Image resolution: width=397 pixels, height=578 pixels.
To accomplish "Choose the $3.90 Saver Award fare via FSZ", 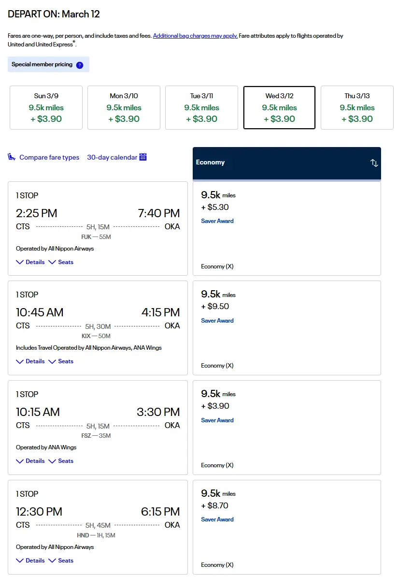I will pyautogui.click(x=286, y=427).
